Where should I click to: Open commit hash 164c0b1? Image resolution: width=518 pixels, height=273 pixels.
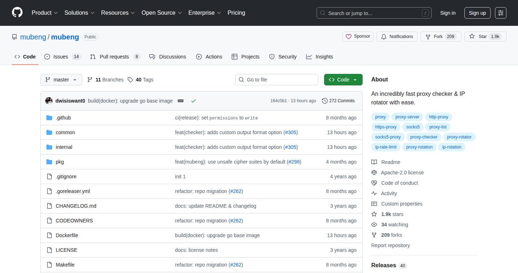tap(278, 101)
